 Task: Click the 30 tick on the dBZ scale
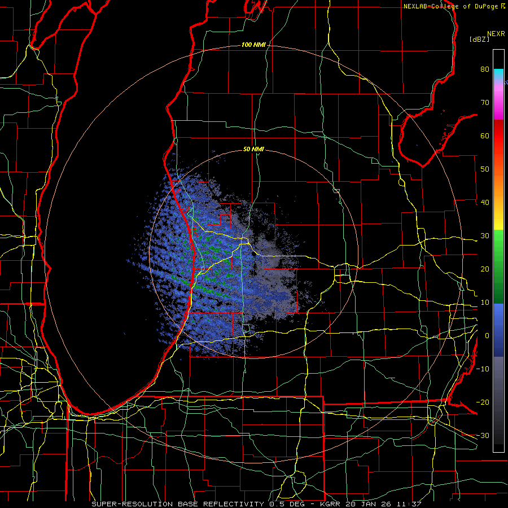485,236
